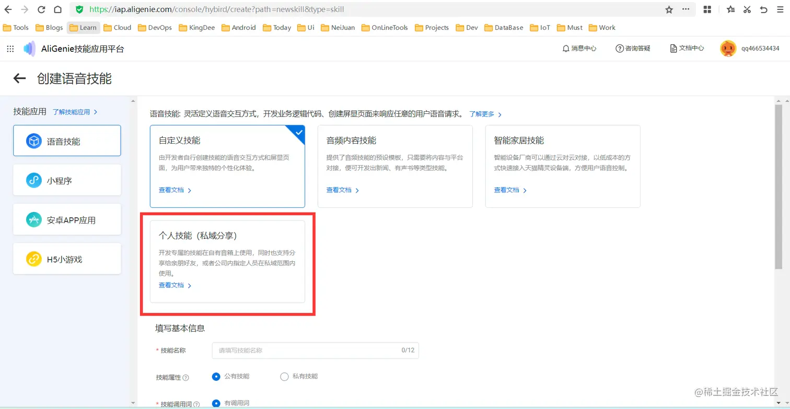The image size is (790, 409).
Task: Open the Cloud bookmark folder
Action: [x=118, y=28]
